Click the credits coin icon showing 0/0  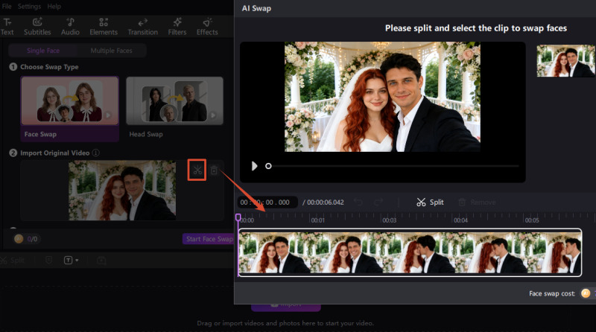point(18,239)
